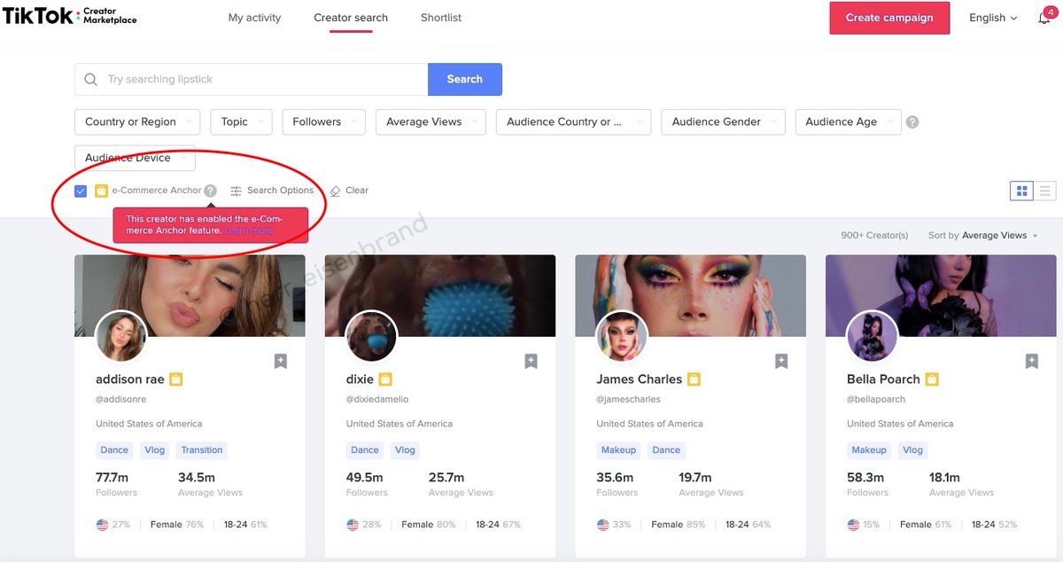1063x562 pixels.
Task: Expand the Audience Country filter
Action: pos(573,121)
